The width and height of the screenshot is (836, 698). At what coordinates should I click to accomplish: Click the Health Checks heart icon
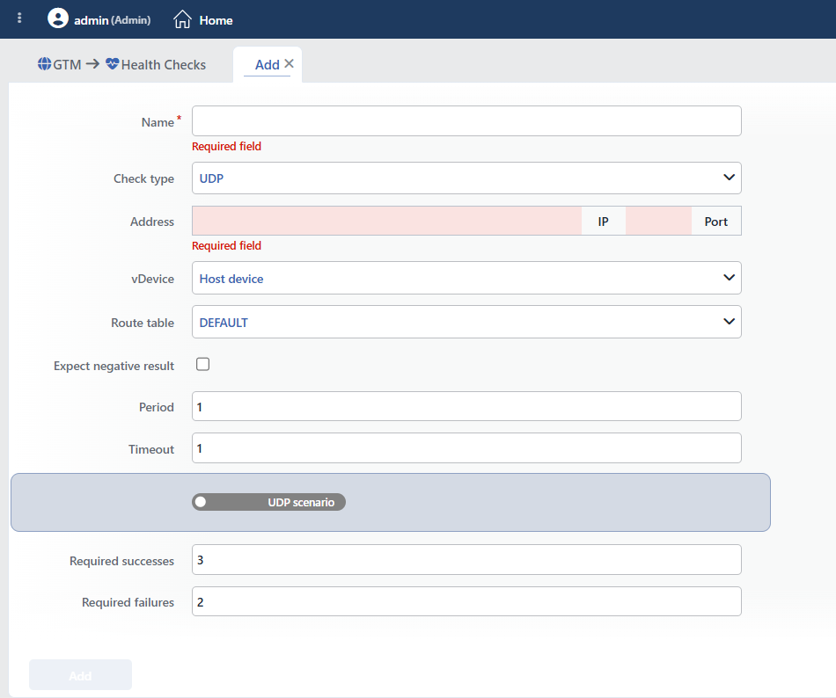[112, 64]
